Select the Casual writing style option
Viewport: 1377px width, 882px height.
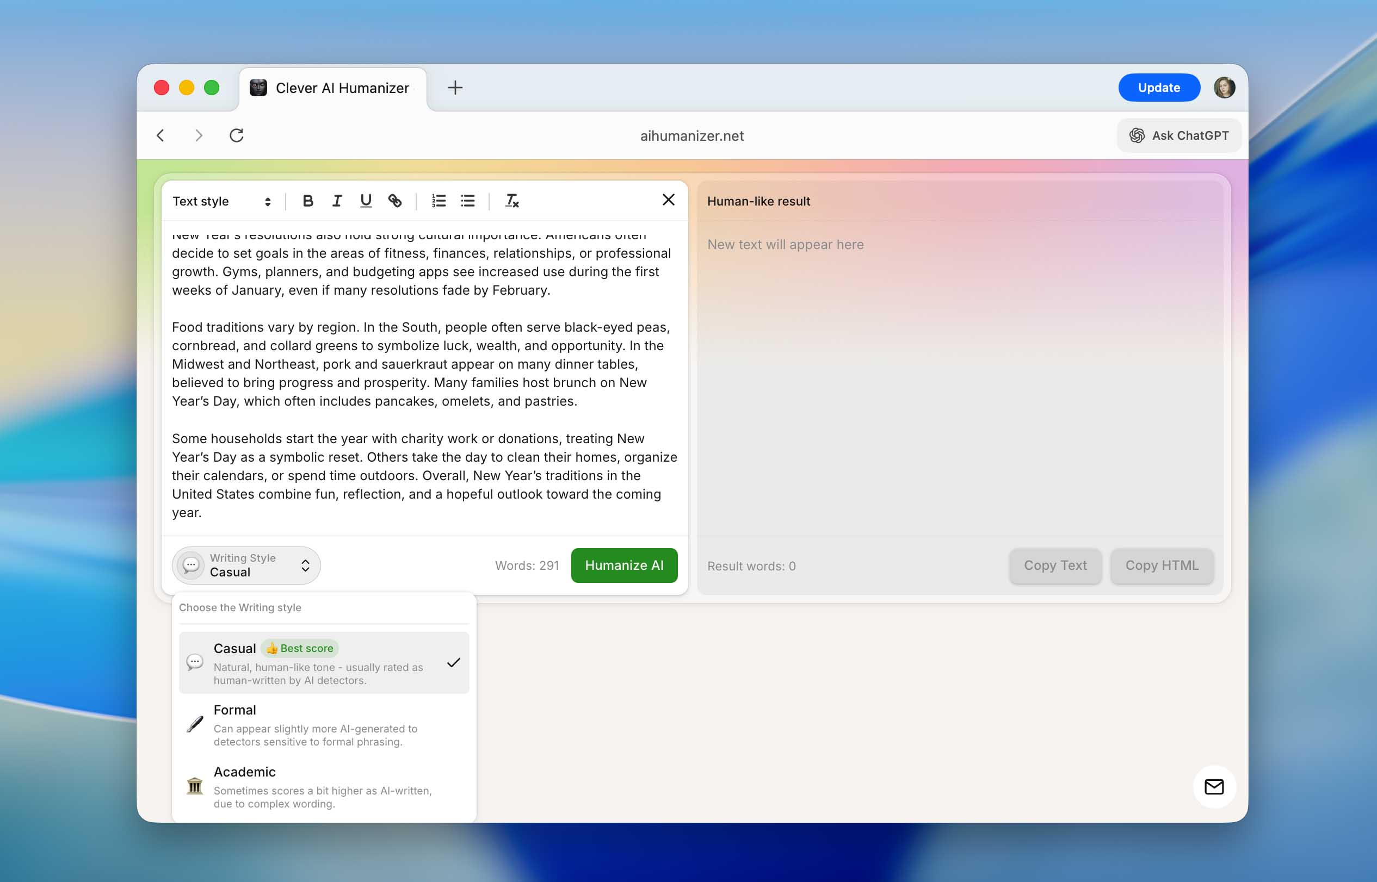[x=324, y=663]
